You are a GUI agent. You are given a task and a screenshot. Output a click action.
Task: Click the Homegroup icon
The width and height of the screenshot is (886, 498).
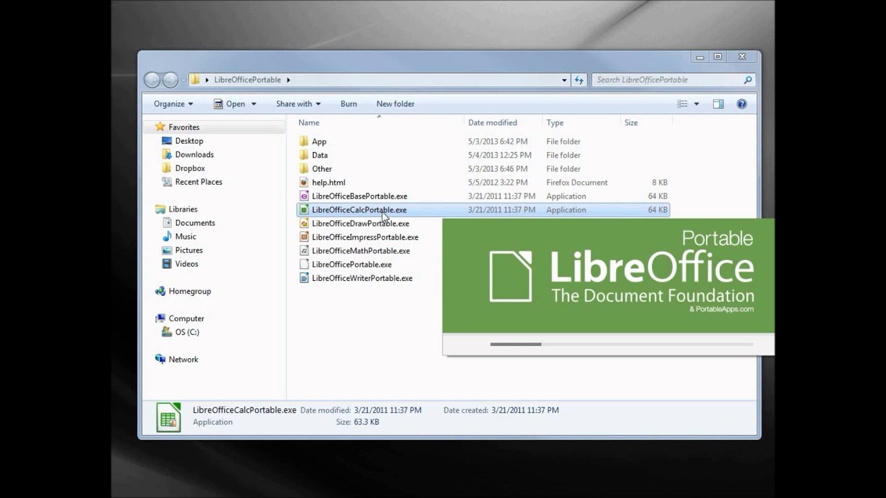coord(160,291)
